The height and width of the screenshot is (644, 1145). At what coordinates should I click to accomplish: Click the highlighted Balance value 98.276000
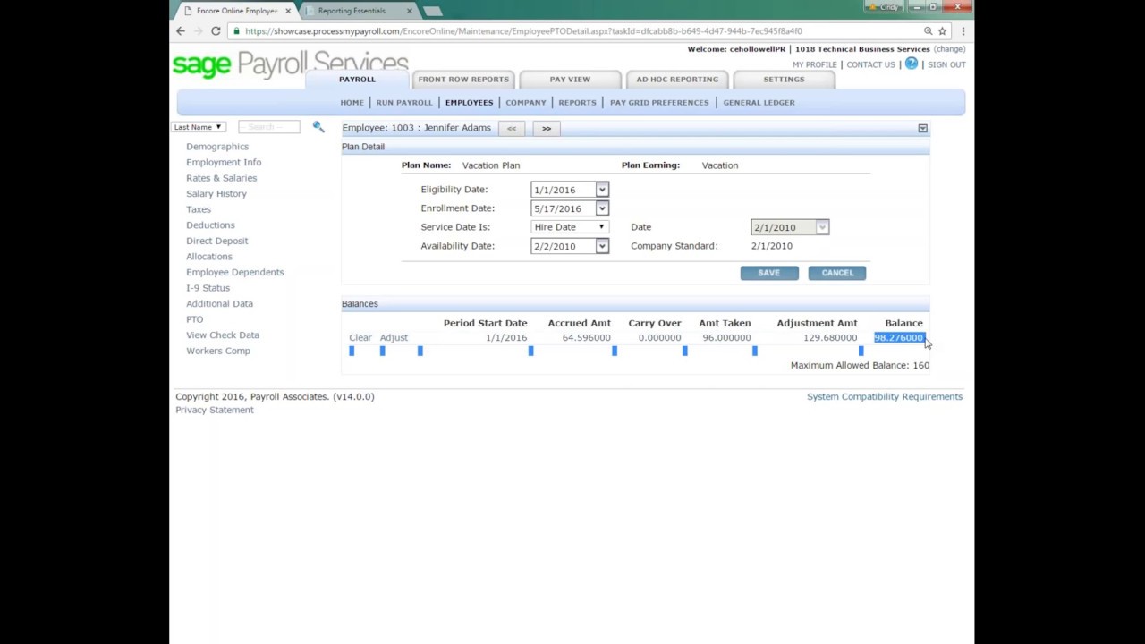click(898, 337)
